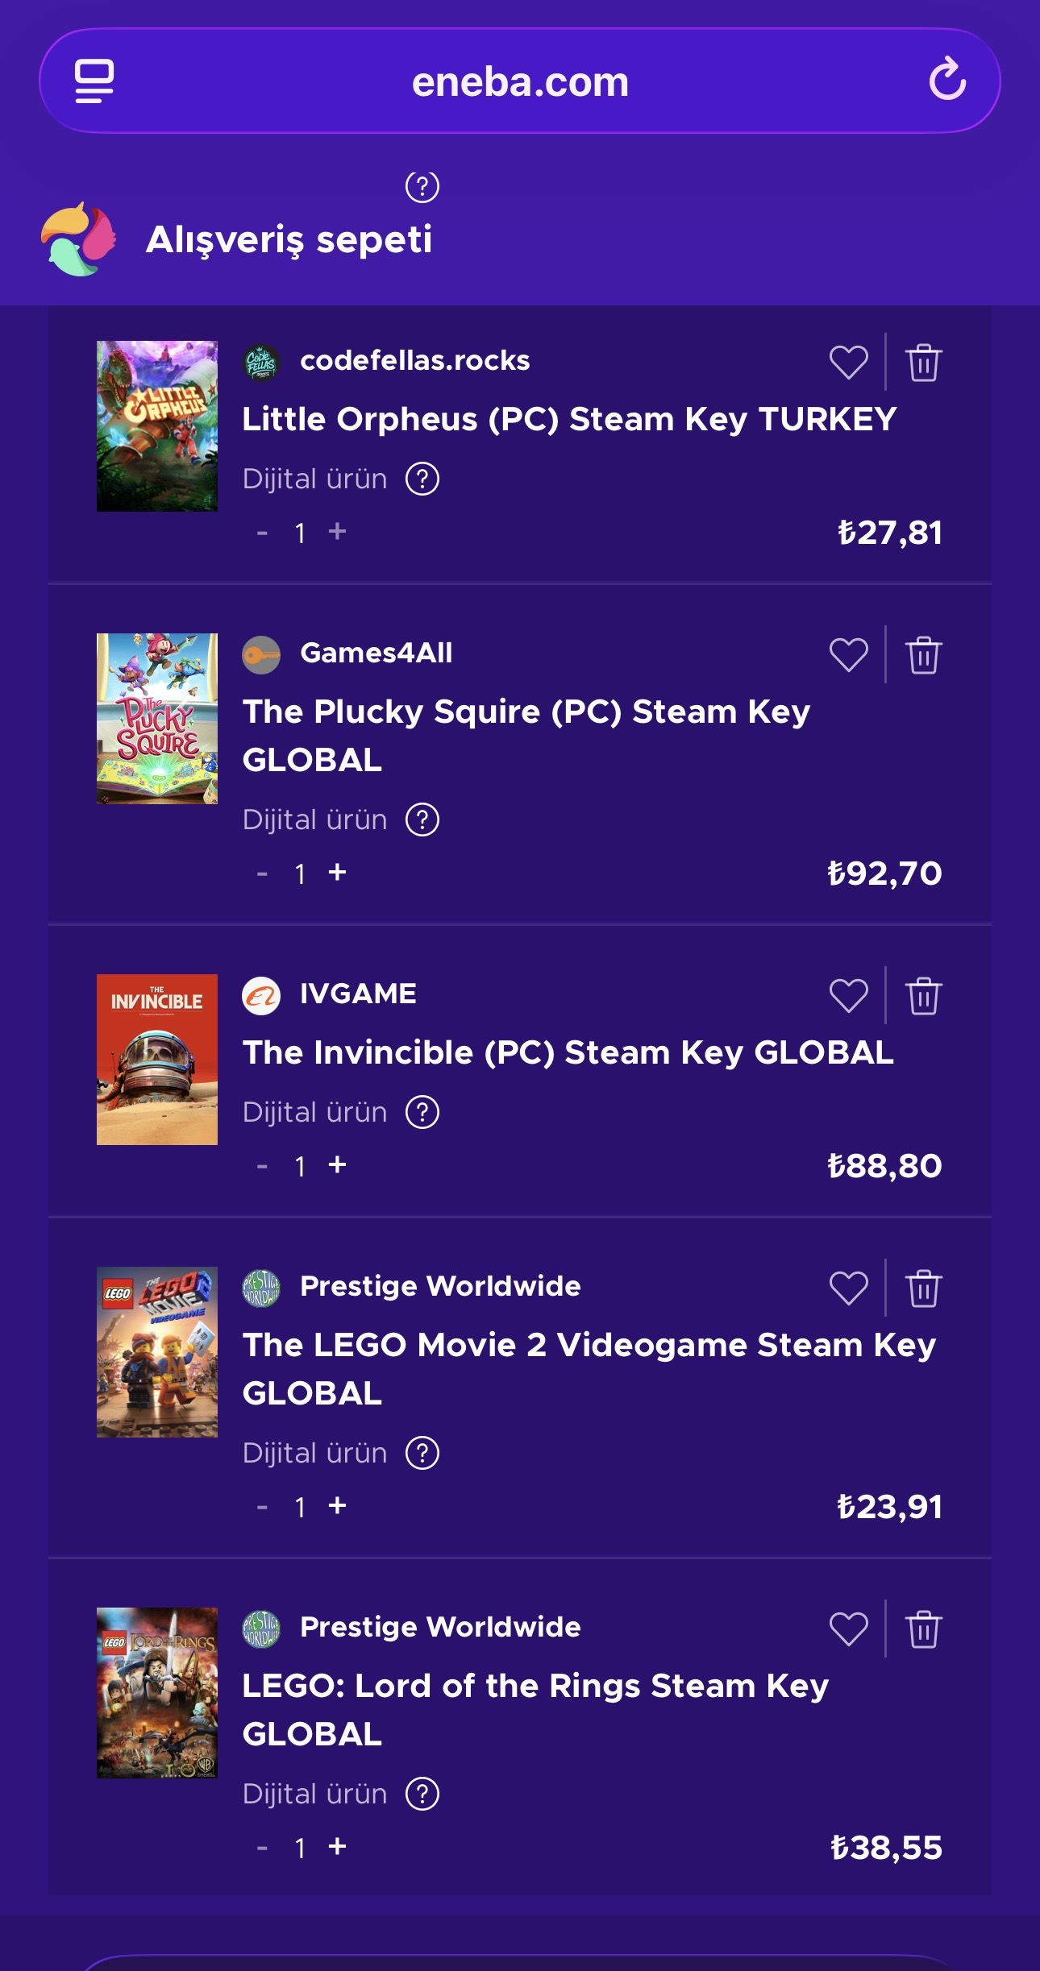Trash The Invincible cart item
The height and width of the screenshot is (1971, 1040).
click(x=923, y=995)
